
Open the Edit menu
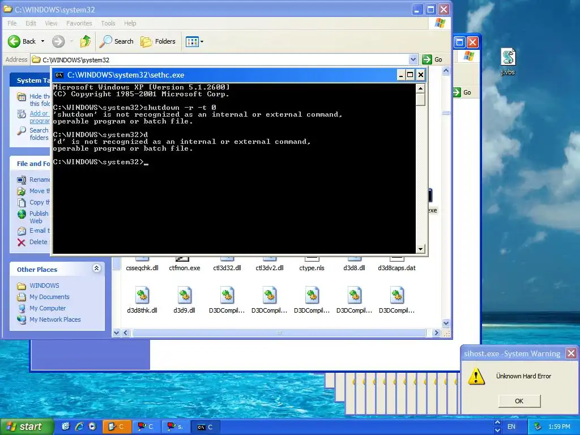31,23
